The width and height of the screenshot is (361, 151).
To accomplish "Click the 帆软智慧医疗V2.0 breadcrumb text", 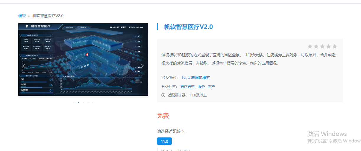I will pos(48,16).
